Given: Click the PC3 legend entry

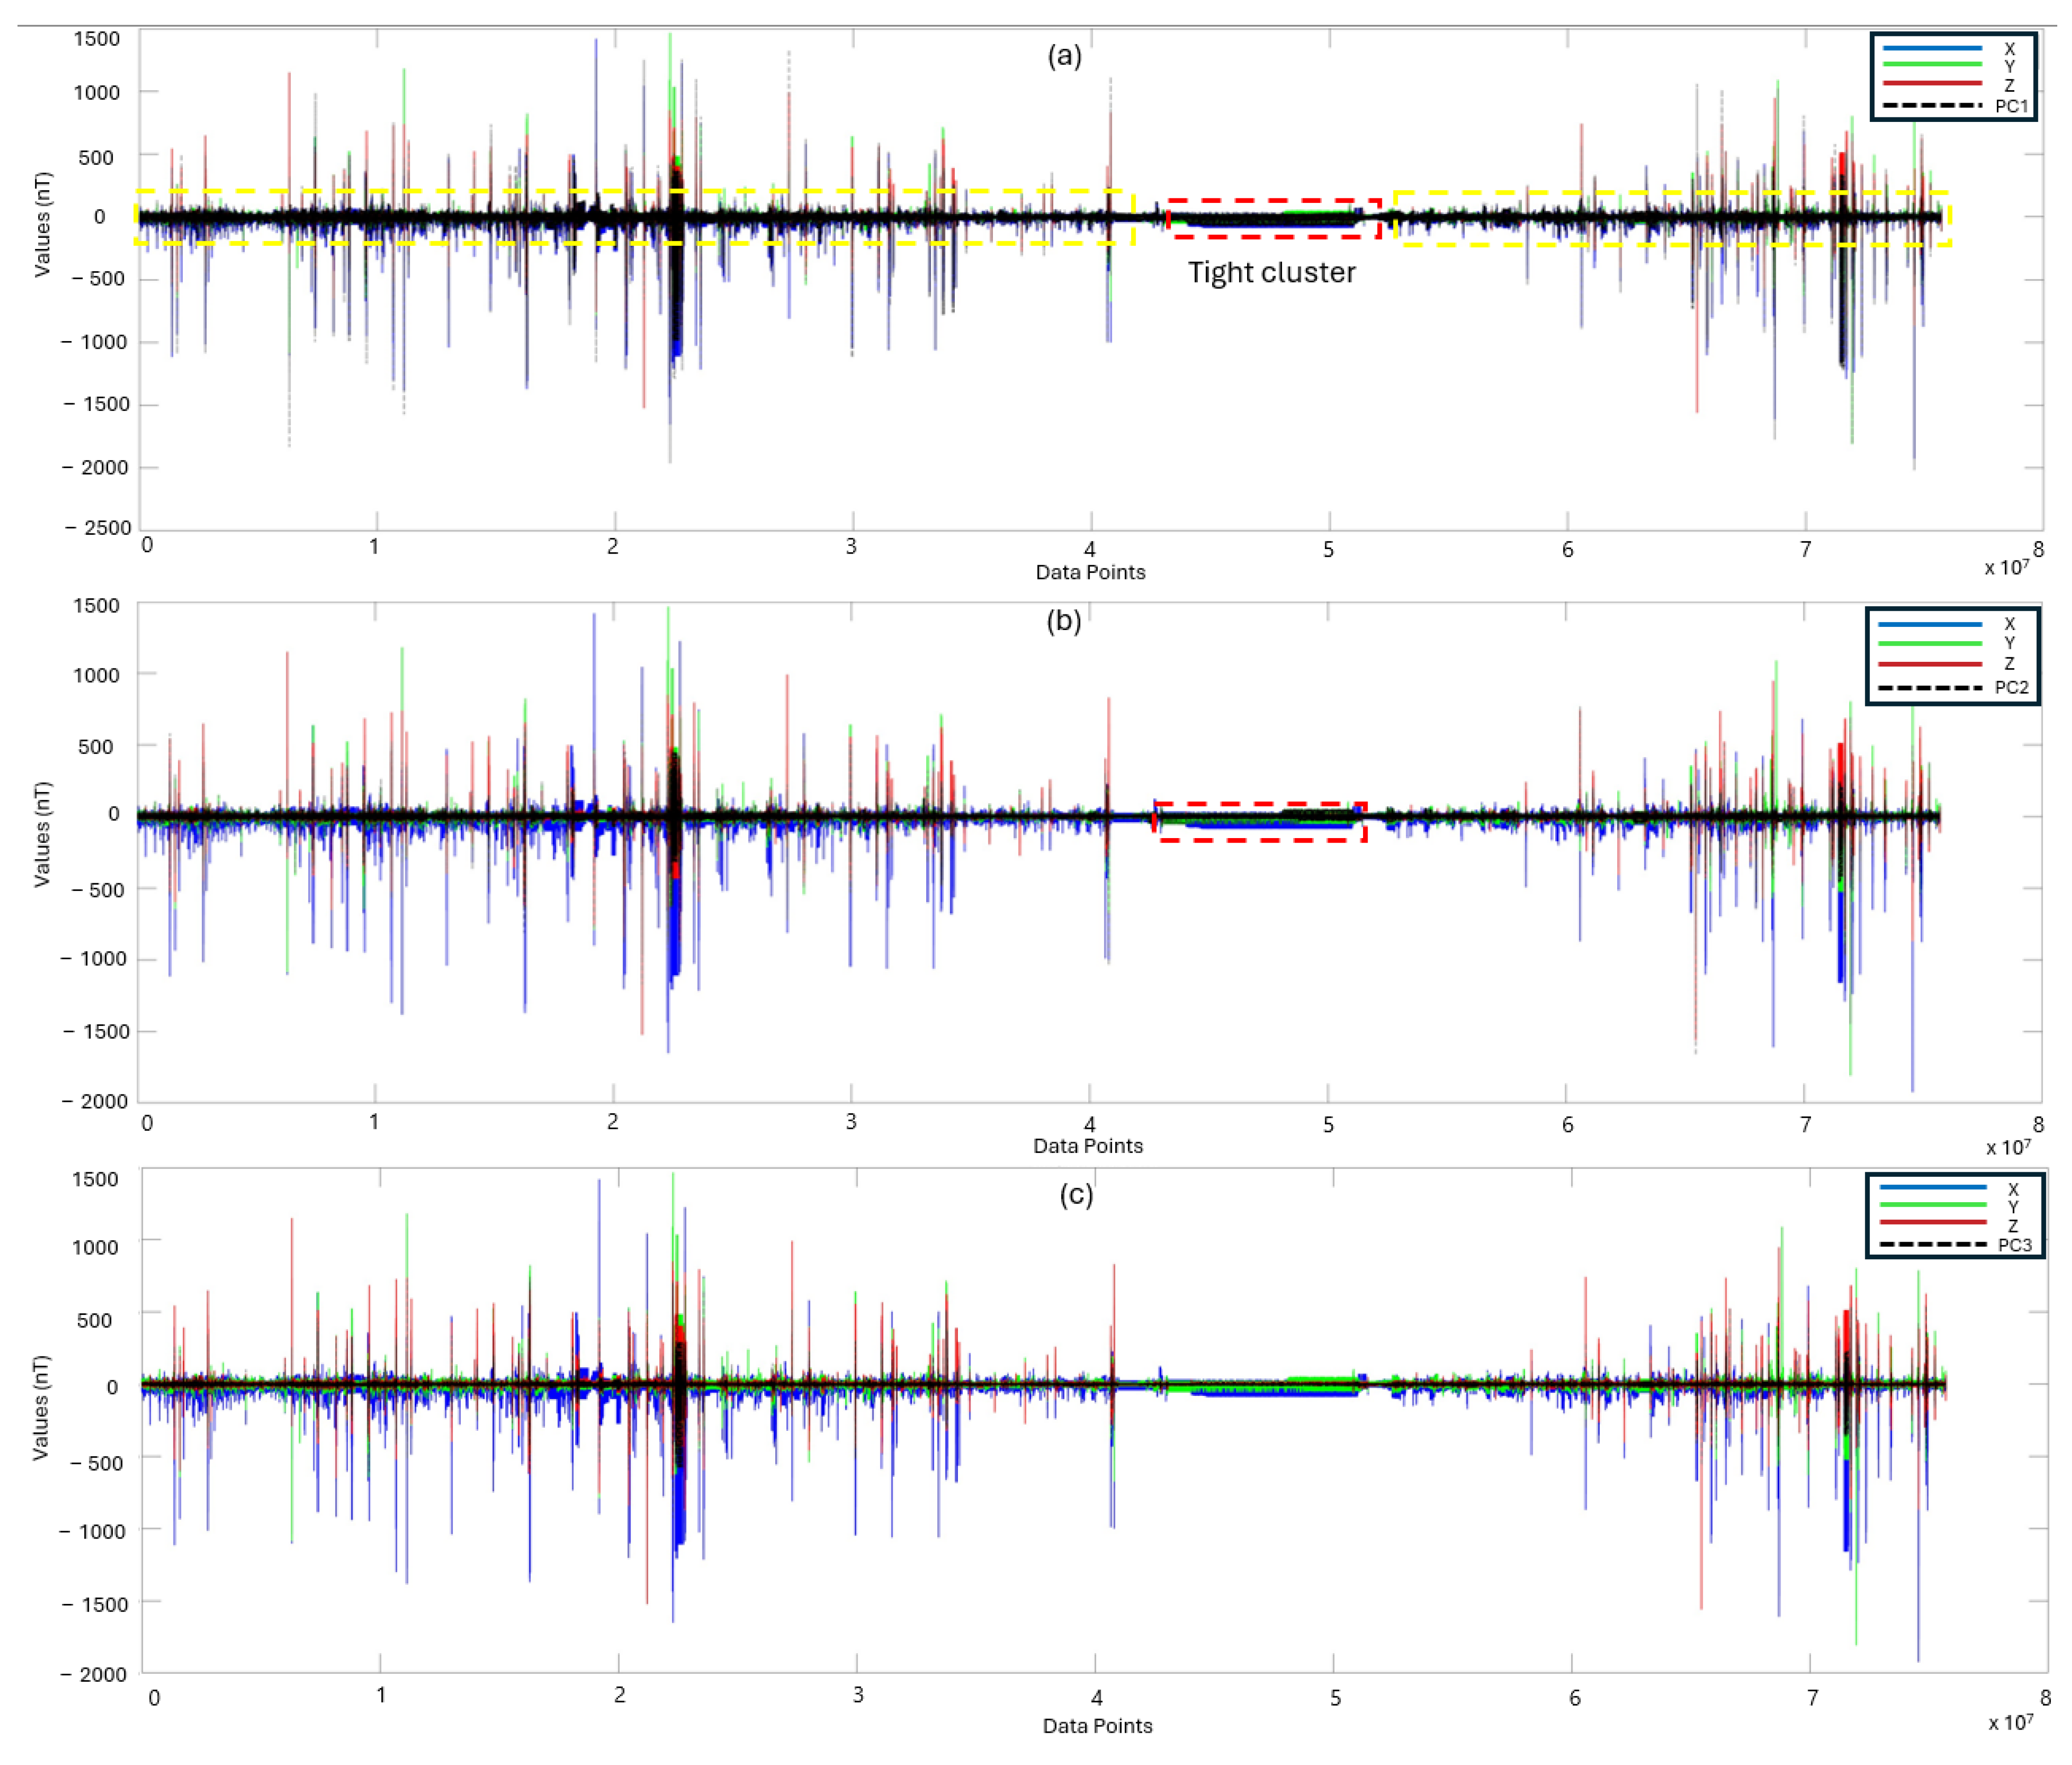Looking at the screenshot, I should click(2014, 1245).
